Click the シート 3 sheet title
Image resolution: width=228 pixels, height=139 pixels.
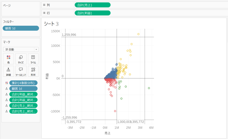(51, 24)
